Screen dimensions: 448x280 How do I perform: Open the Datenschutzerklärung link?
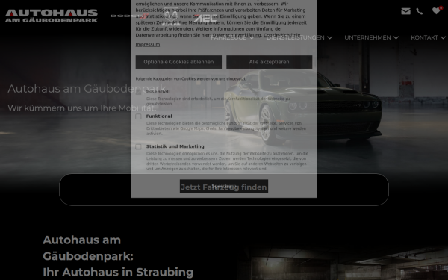[237, 35]
